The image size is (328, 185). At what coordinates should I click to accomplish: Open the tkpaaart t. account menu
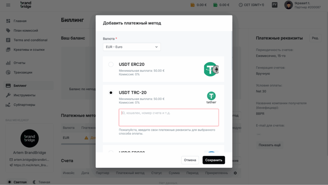[x=302, y=5]
